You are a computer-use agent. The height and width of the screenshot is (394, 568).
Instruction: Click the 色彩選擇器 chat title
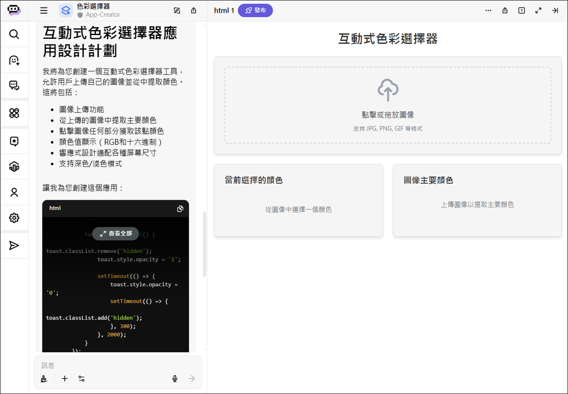(x=93, y=6)
